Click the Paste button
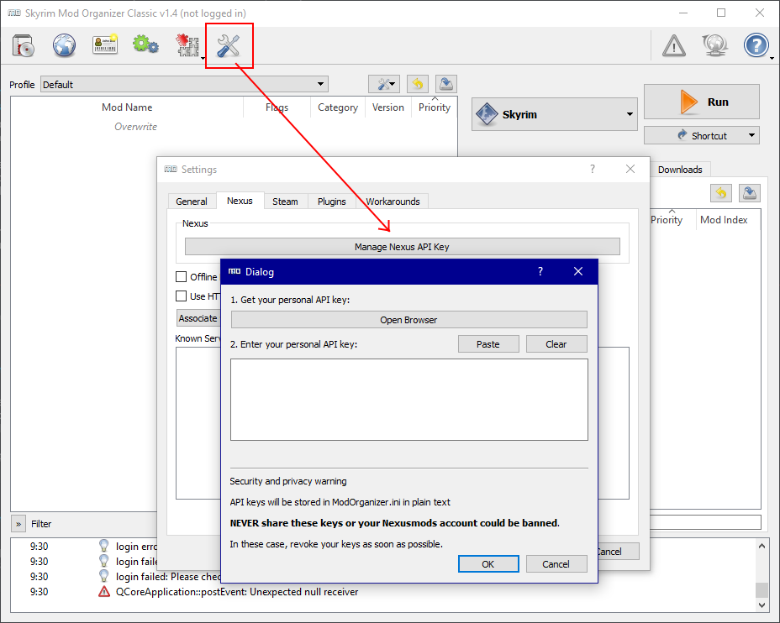 [488, 343]
